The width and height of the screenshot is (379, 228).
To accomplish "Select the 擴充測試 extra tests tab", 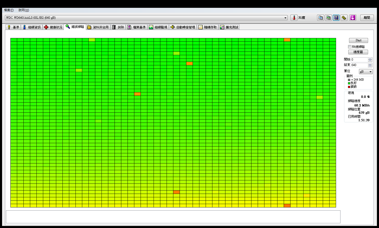I will pyautogui.click(x=229, y=27).
